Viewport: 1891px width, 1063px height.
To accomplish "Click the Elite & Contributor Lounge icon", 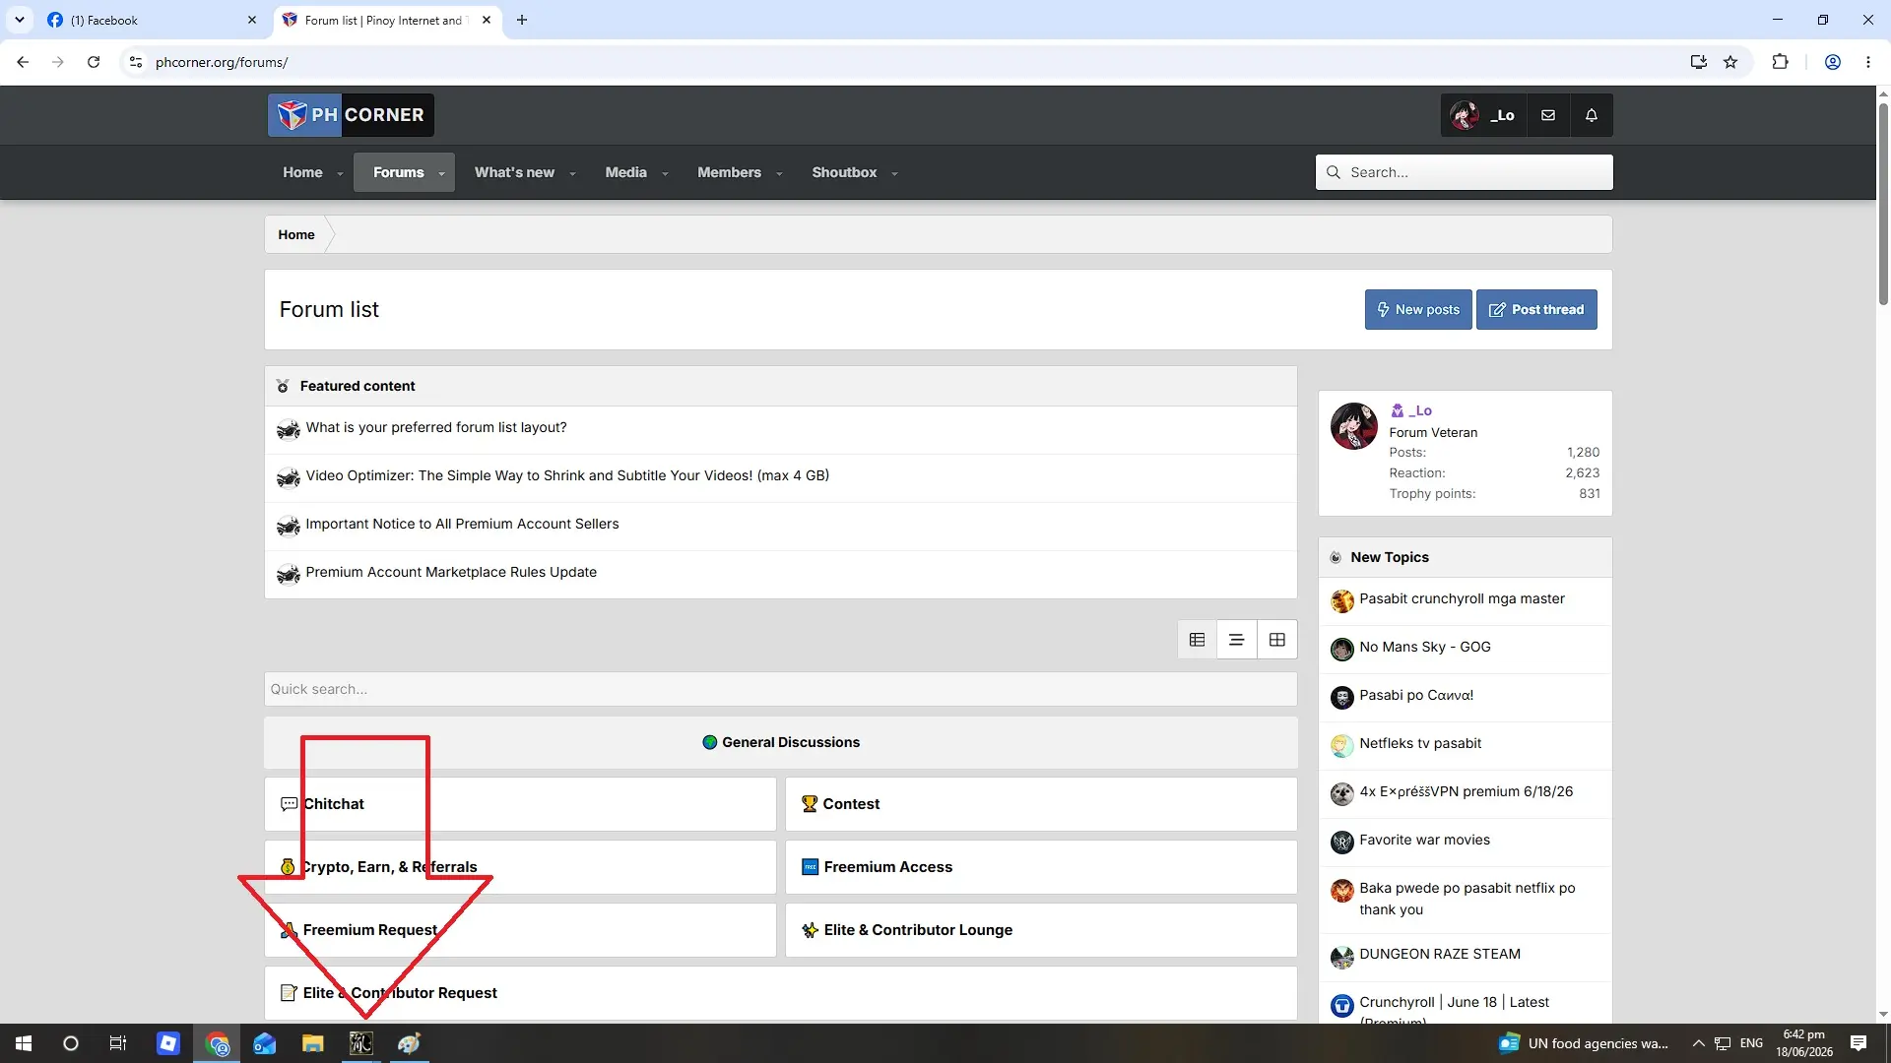I will click(x=810, y=930).
